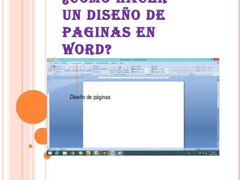Open Internet Explorer from the taskbar
Image resolution: width=240 pixels, height=180 pixels.
pos(57,153)
